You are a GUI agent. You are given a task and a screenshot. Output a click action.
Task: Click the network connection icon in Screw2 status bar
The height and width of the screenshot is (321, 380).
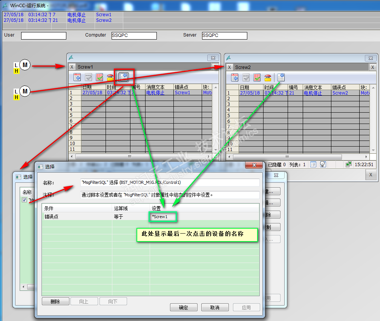348,165
